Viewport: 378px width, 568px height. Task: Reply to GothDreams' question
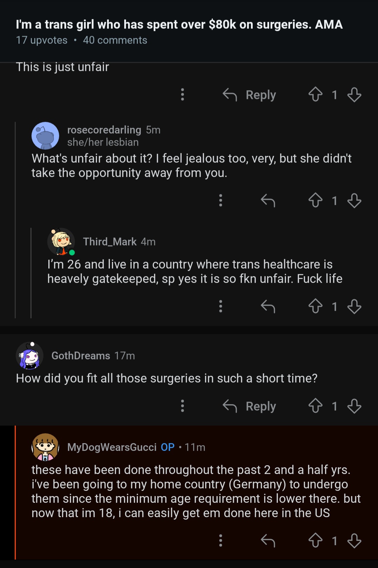[x=250, y=406]
